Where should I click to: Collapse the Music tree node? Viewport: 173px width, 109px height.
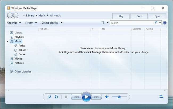pyautogui.click(x=7, y=41)
